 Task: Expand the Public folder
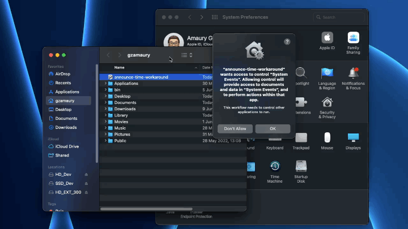tap(105, 140)
